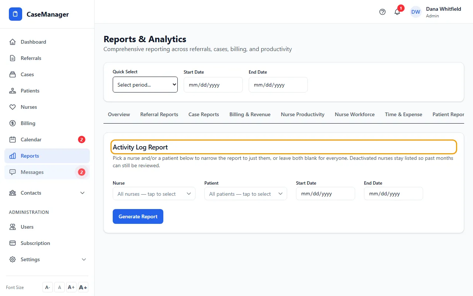473x296 pixels.
Task: Increase font size with A+ button
Action: click(x=71, y=287)
